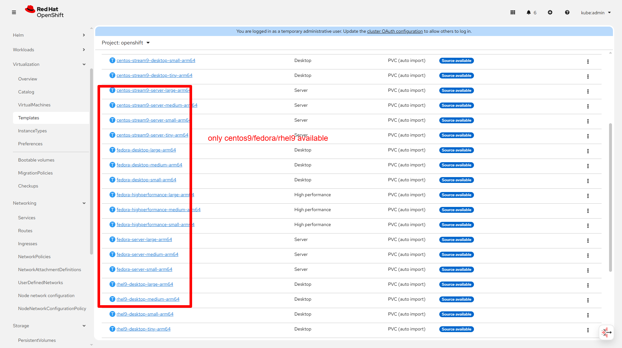
Task: Open kebab menu for fedora-desktop-medium-arm64
Action: click(588, 166)
